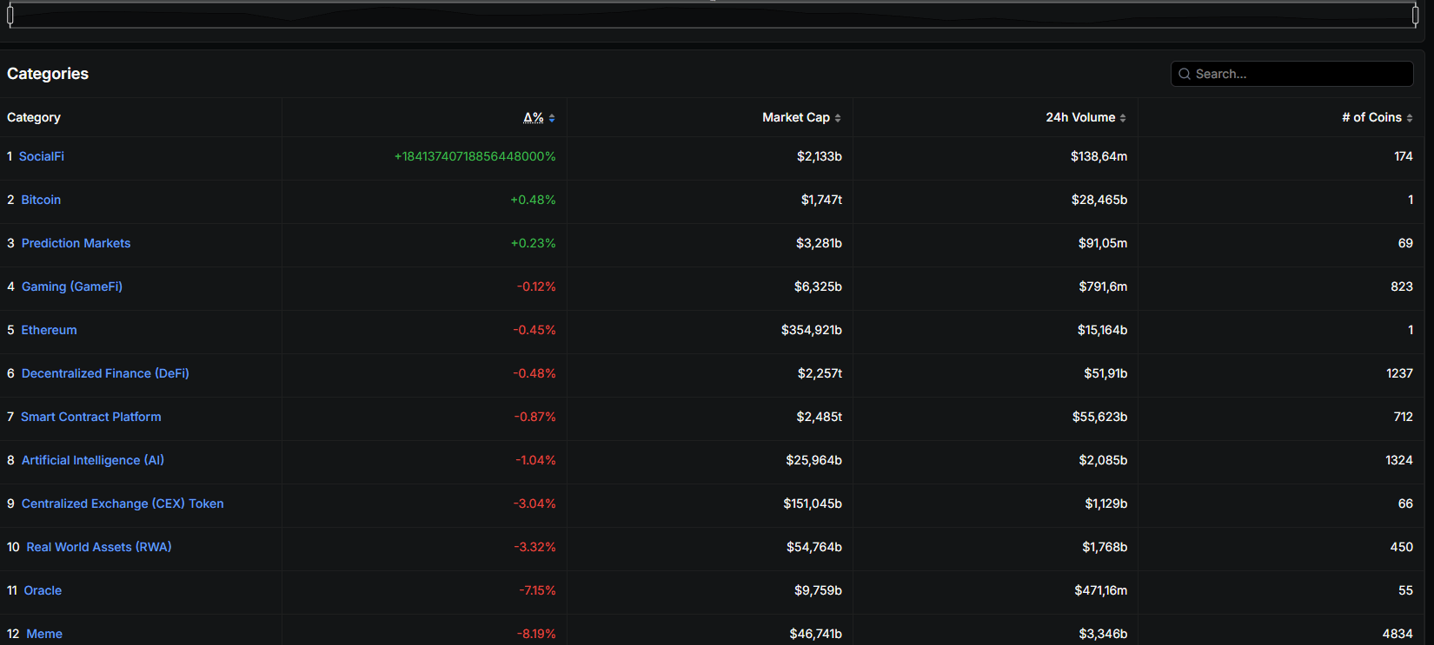The height and width of the screenshot is (645, 1434).
Task: Grab the right range slider handle
Action: click(1415, 15)
